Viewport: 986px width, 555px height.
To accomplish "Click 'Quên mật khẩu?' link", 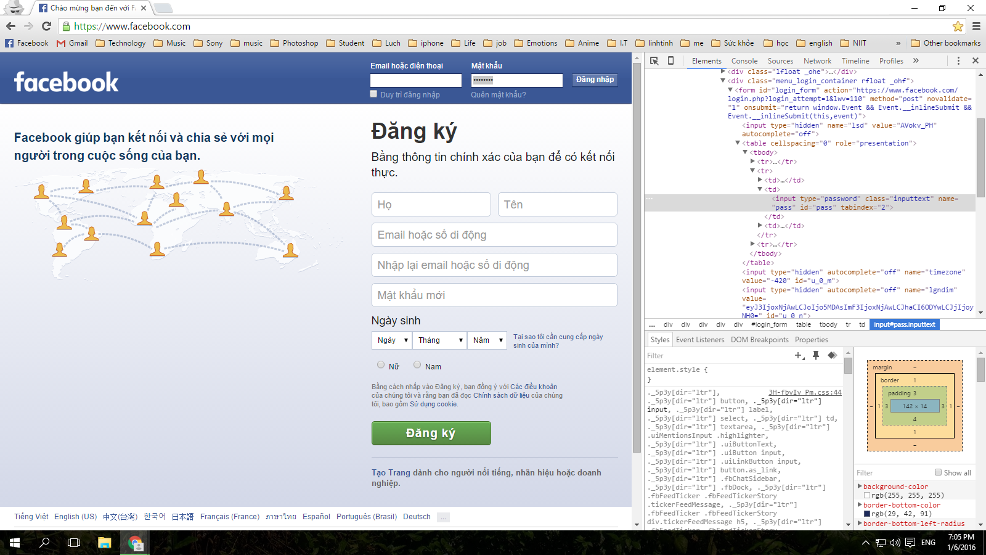I will (499, 95).
